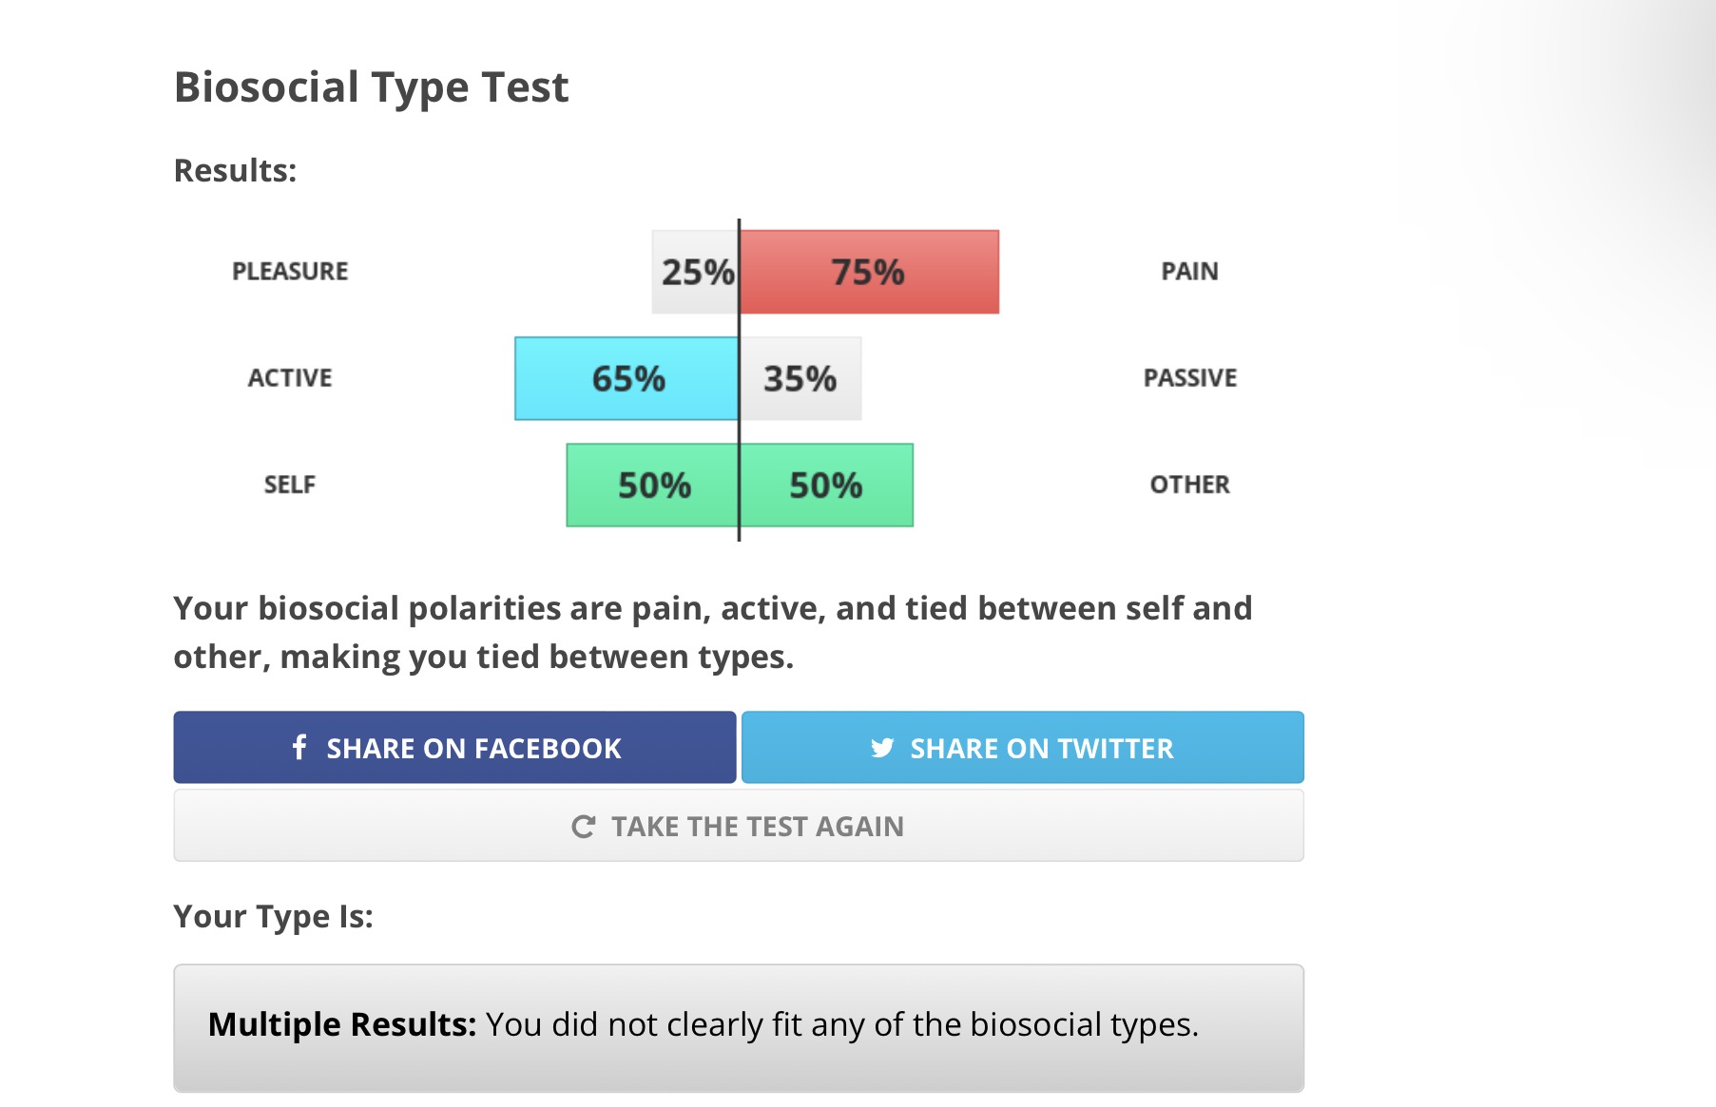Click the circular reload arrow icon

(583, 827)
